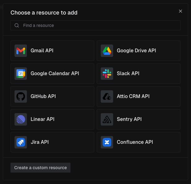The height and width of the screenshot is (184, 191).
Task: Pick the Jira API label
Action: [40, 142]
